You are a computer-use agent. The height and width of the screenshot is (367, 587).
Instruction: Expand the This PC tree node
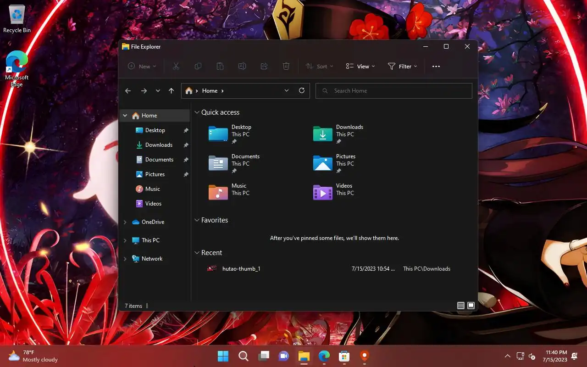pyautogui.click(x=125, y=240)
